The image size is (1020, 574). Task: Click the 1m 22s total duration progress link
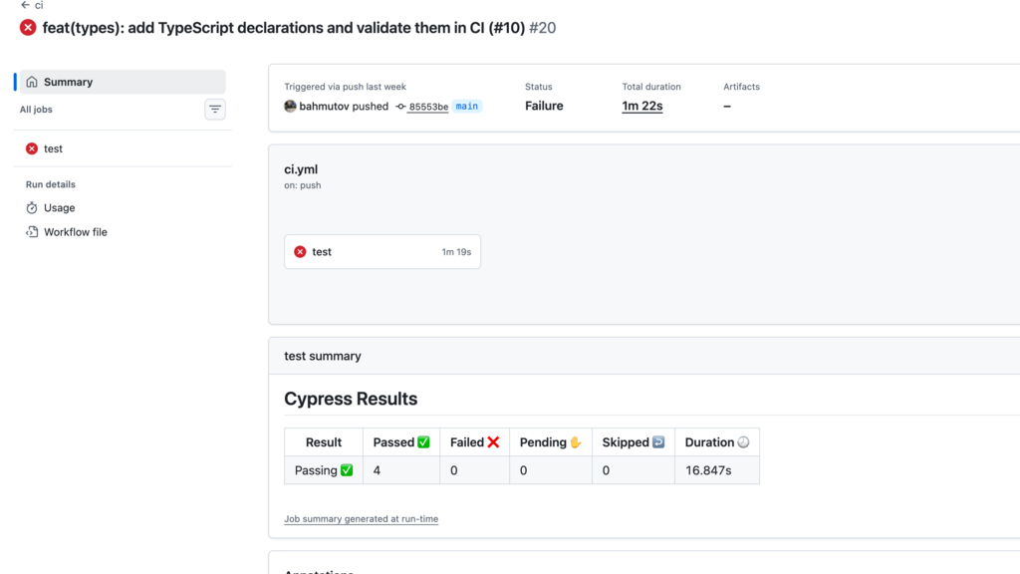coord(644,105)
